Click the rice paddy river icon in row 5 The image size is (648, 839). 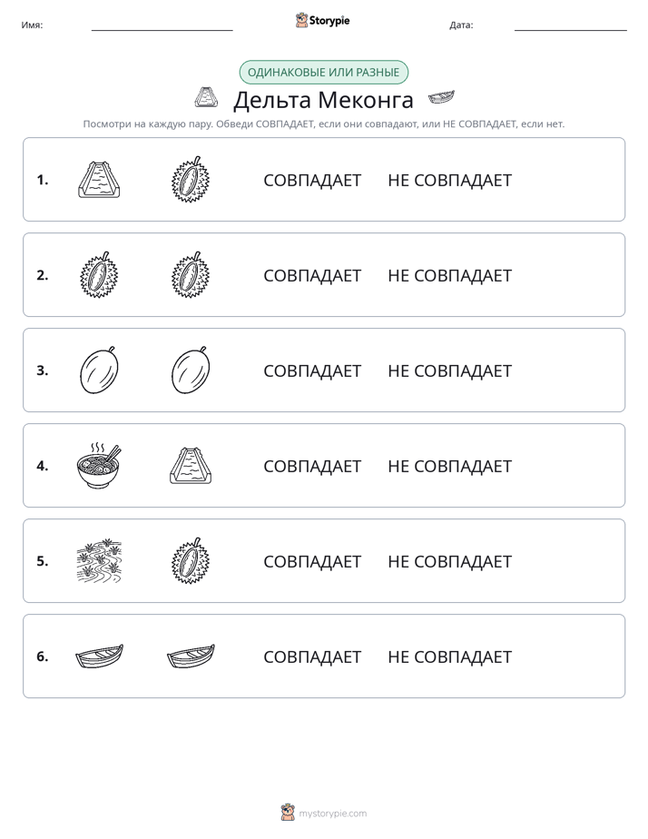click(99, 561)
